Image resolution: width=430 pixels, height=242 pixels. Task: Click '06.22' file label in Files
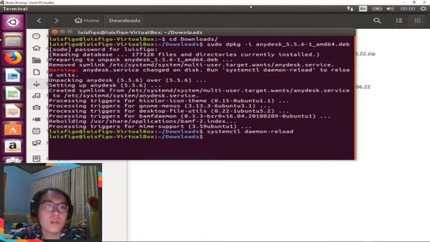[363, 87]
